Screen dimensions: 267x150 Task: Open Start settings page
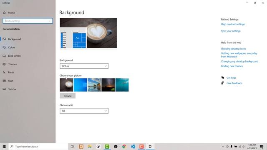(8, 81)
